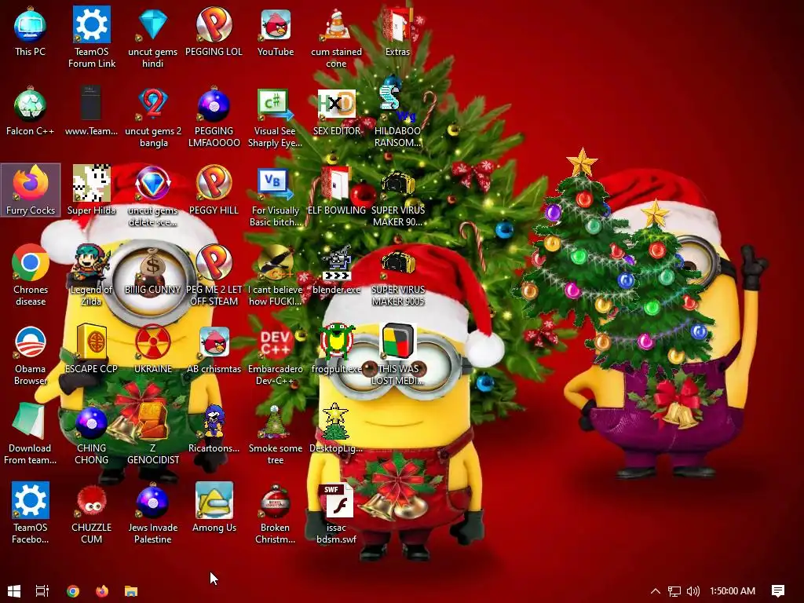Select the THIS WAS LOST MEDI... icon
804x603 pixels.
[x=397, y=354]
